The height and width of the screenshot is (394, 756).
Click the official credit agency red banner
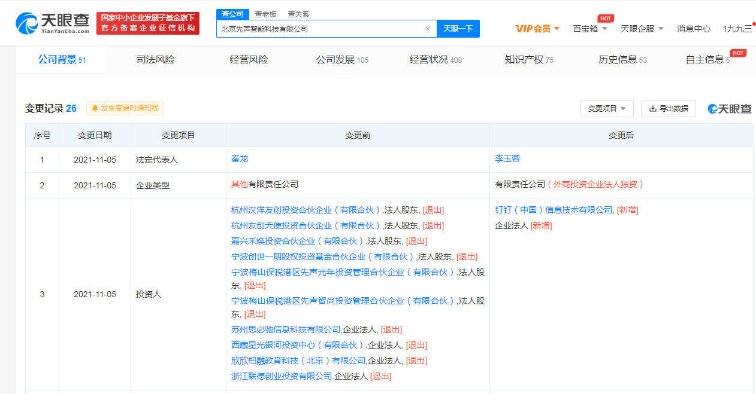[148, 23]
